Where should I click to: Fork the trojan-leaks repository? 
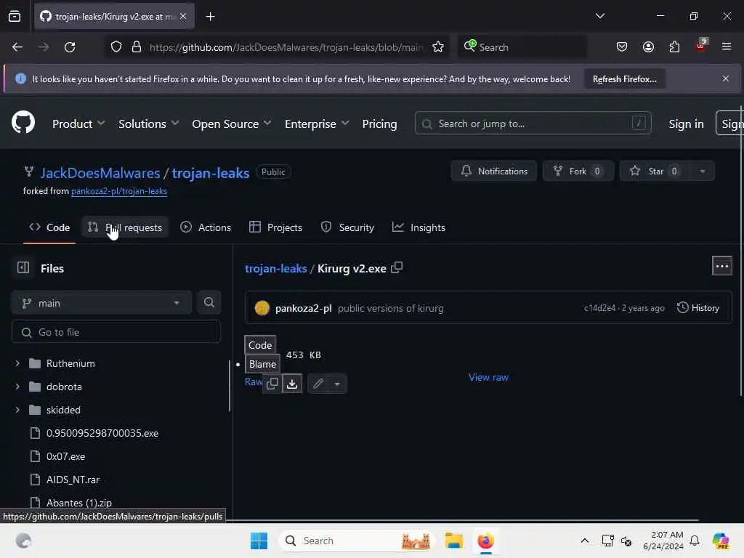(x=578, y=171)
